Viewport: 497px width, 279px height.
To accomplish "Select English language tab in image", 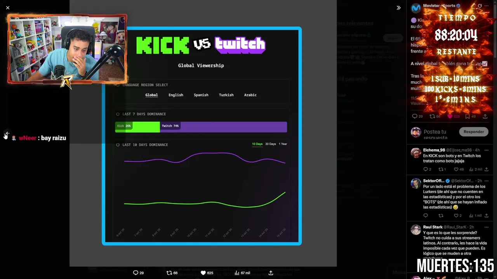I will tap(176, 95).
